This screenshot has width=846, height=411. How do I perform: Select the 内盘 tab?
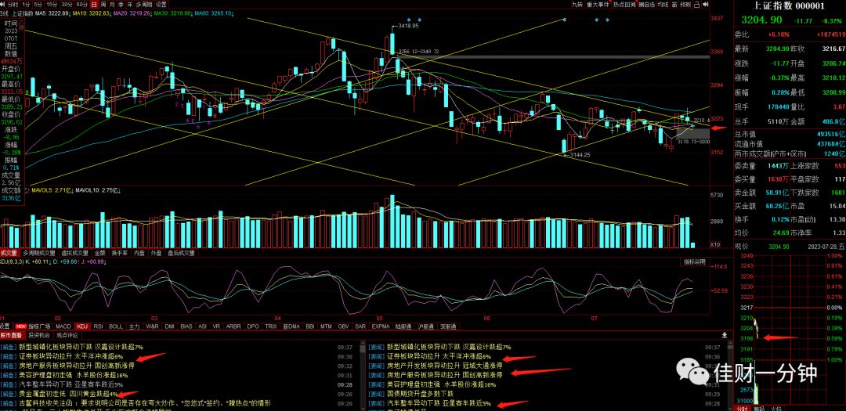[139, 252]
